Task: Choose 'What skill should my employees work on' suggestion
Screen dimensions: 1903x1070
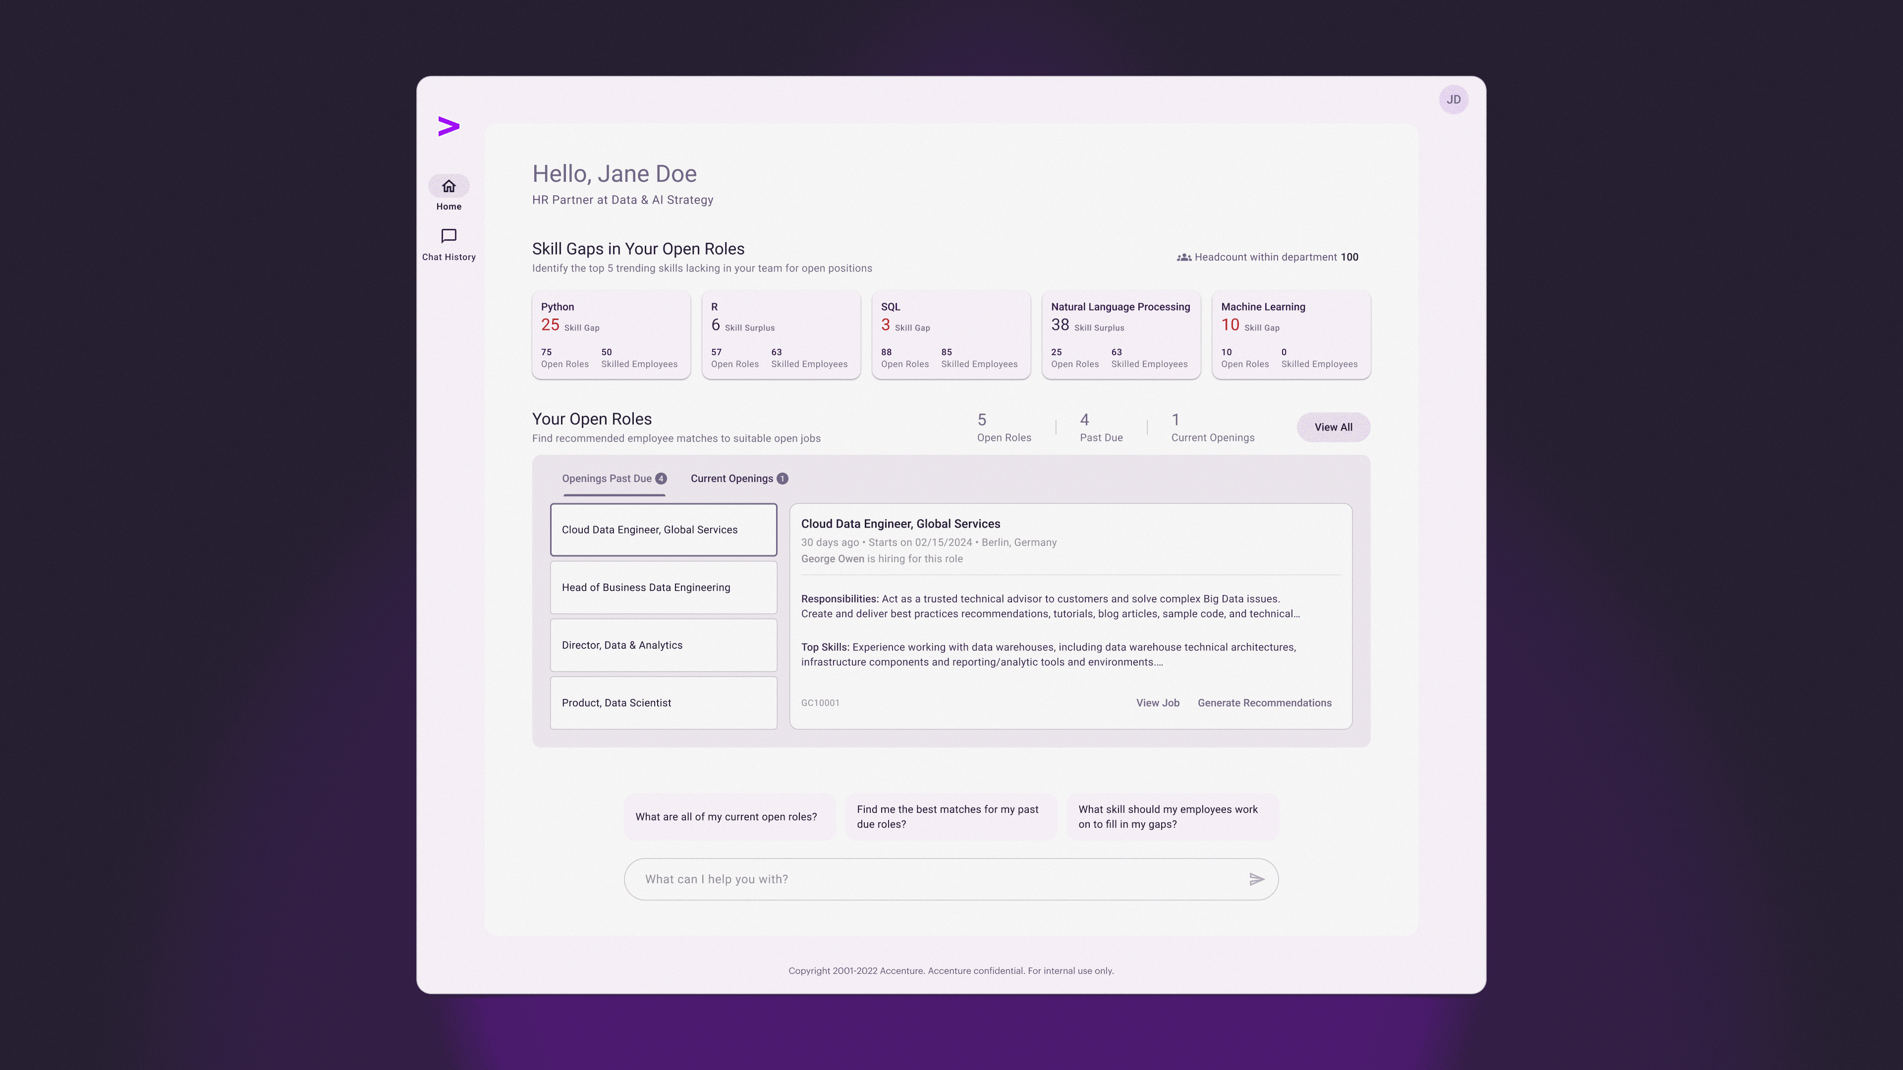Action: pyautogui.click(x=1172, y=817)
